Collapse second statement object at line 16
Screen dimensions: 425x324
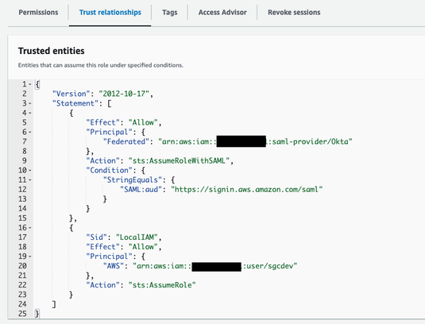tap(30, 228)
